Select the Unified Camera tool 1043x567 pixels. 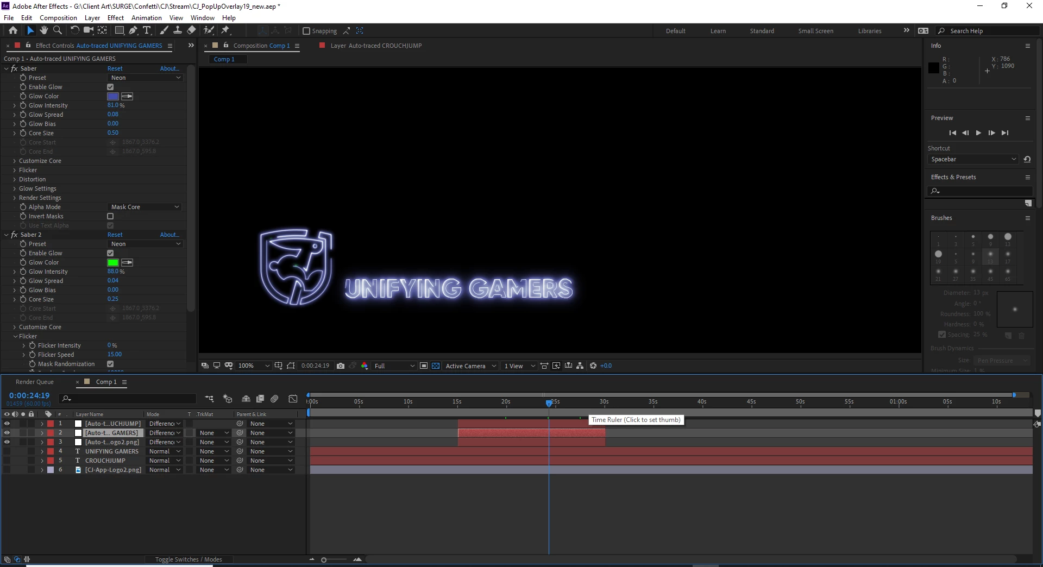coord(88,30)
